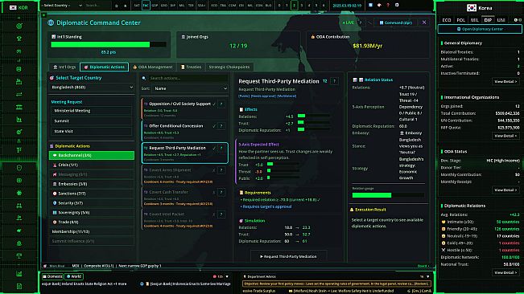Open help for Covert Arms Shipment action

point(221,170)
